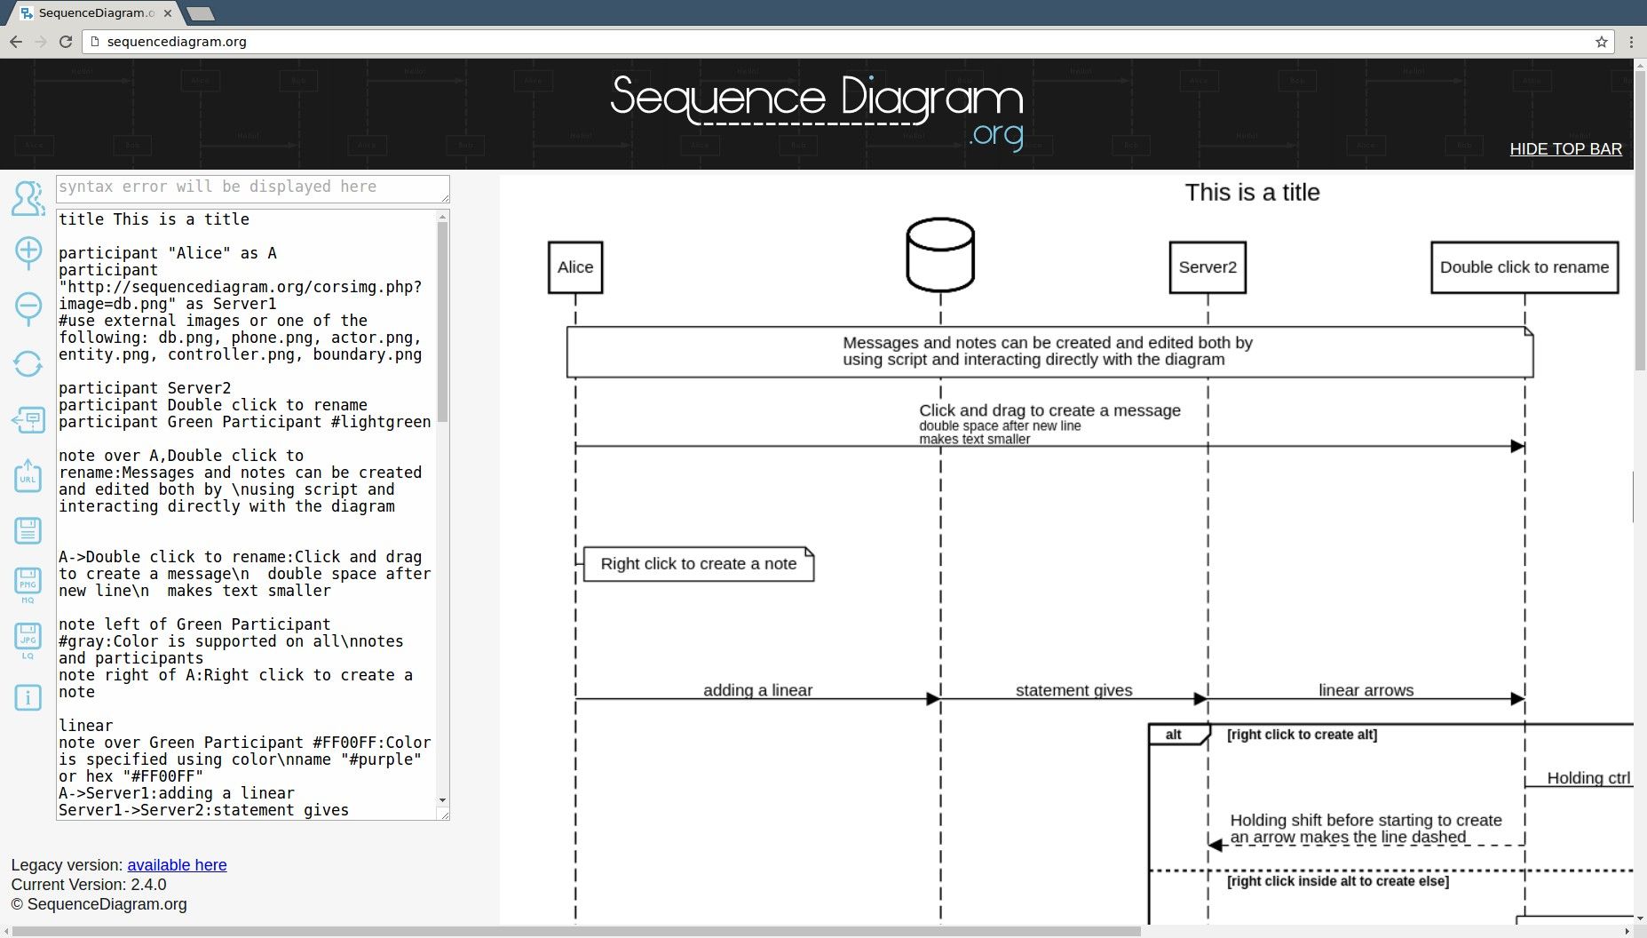Select the Server2 participant box
Viewport: 1647px width, 938px height.
(1208, 267)
